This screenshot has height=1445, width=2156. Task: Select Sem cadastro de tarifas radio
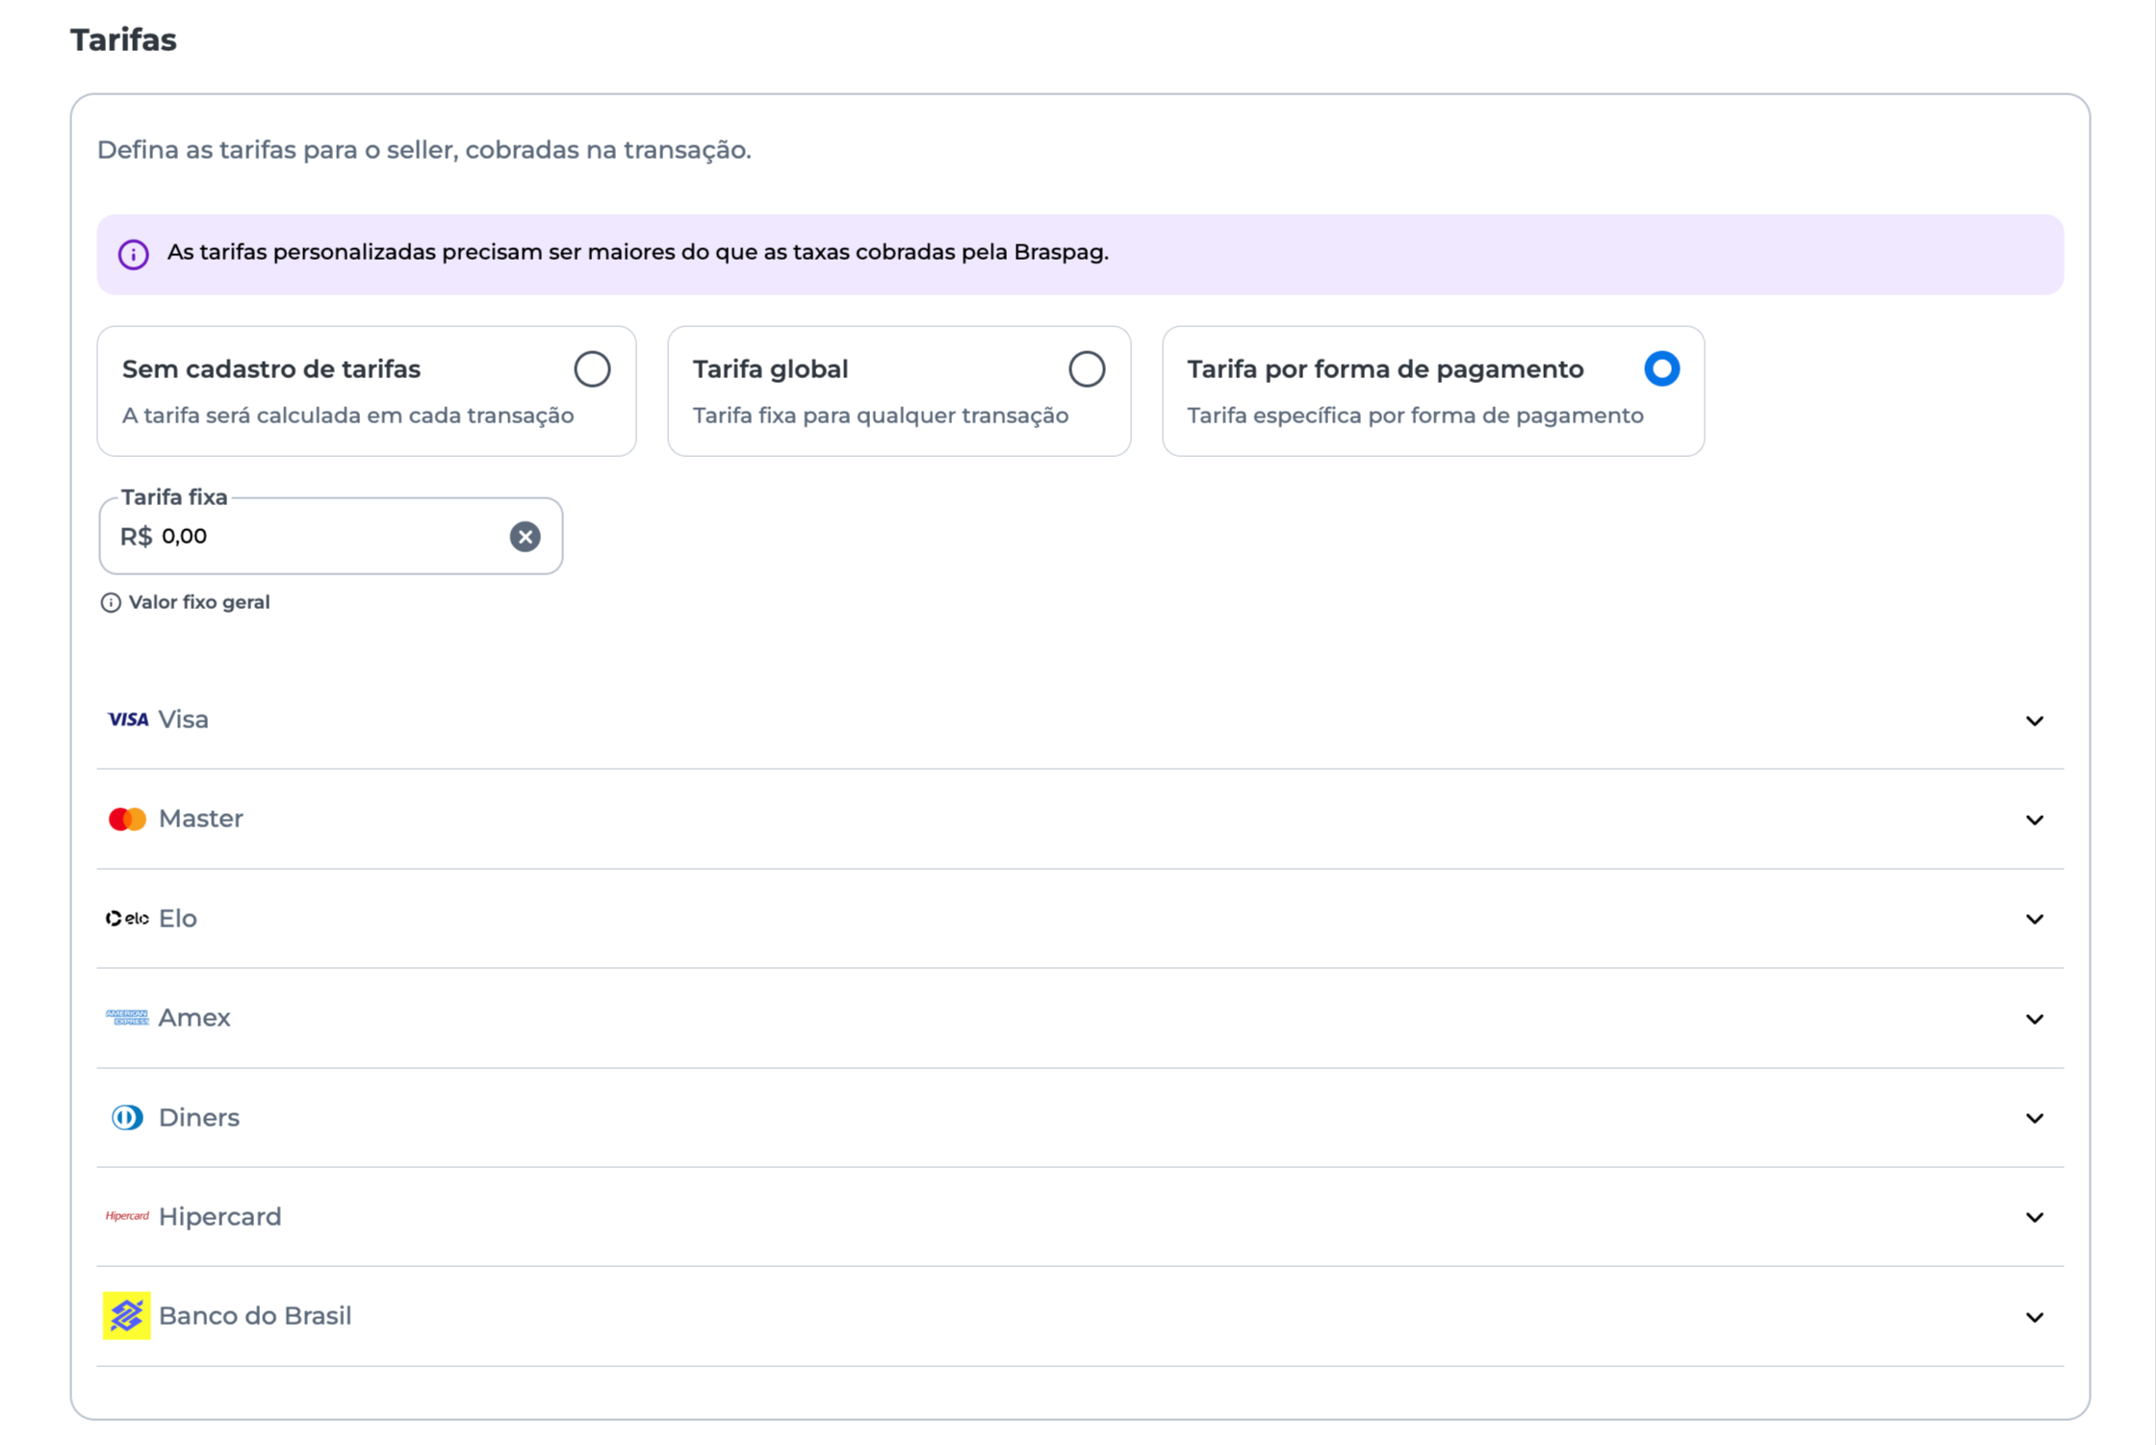click(592, 369)
